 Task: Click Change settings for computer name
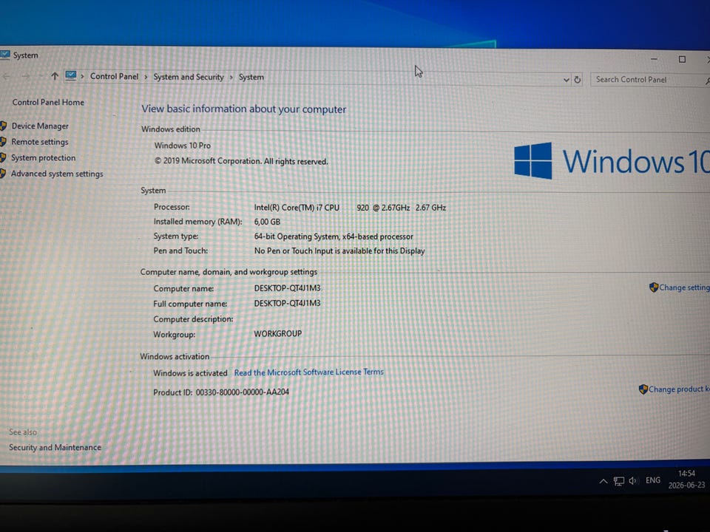(x=684, y=287)
